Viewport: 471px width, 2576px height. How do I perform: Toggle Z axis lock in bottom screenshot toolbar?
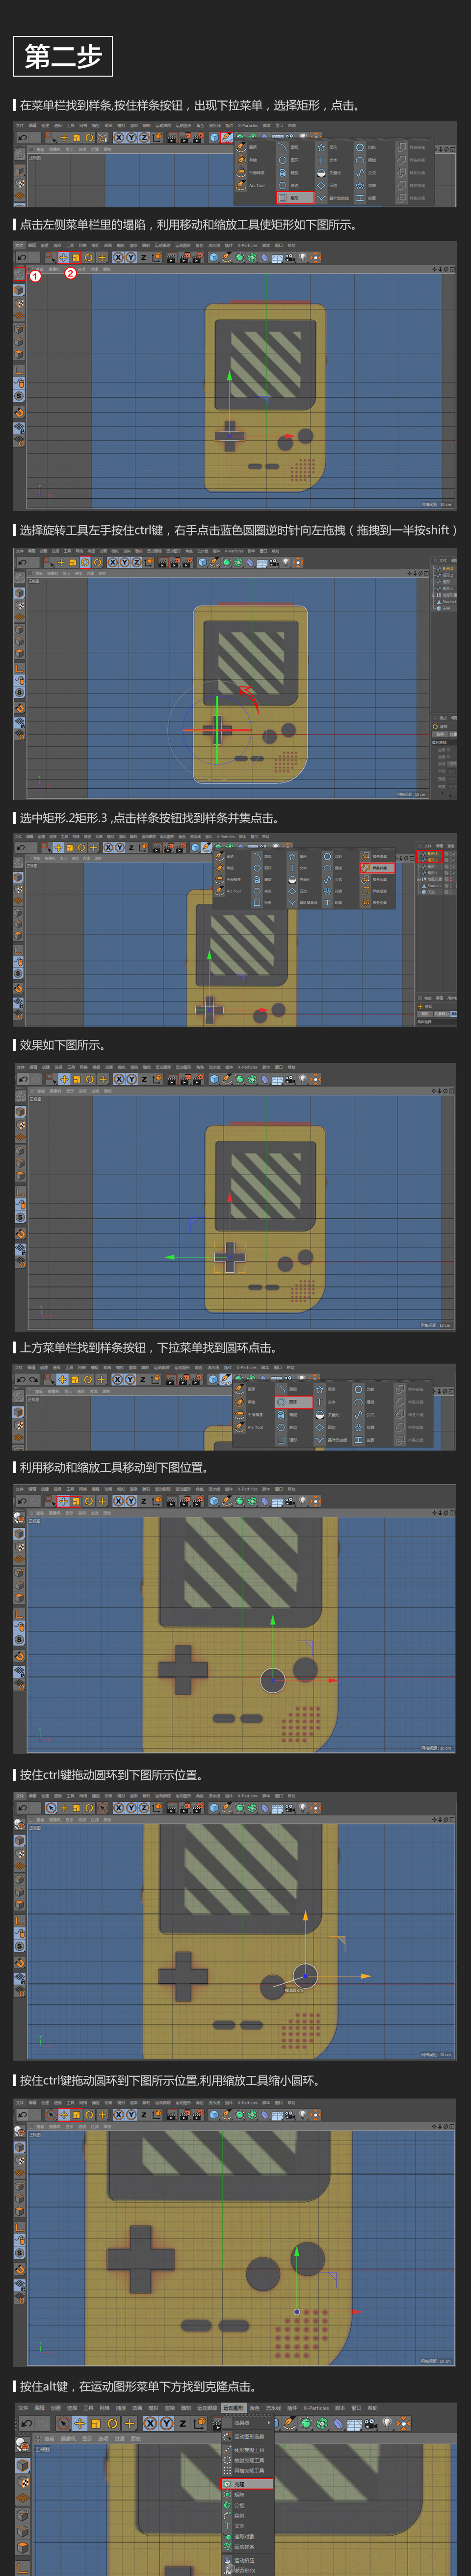[x=182, y=2423]
